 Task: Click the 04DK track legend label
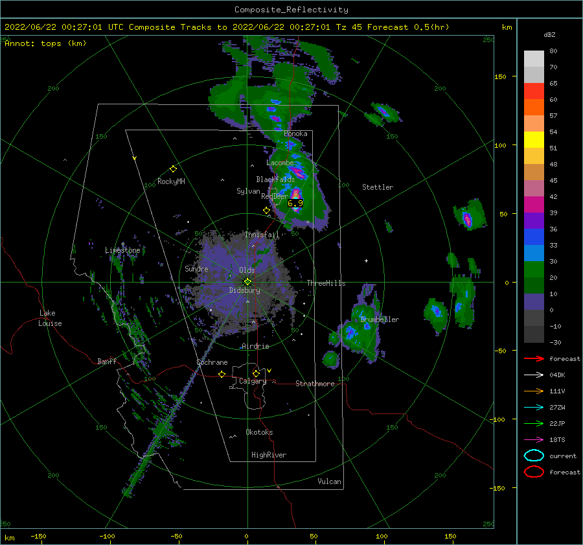tap(557, 375)
